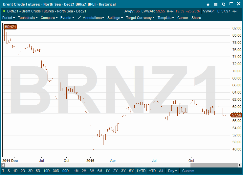The height and width of the screenshot is (175, 243).
Task: Select the 3M time range
Action: point(92,171)
